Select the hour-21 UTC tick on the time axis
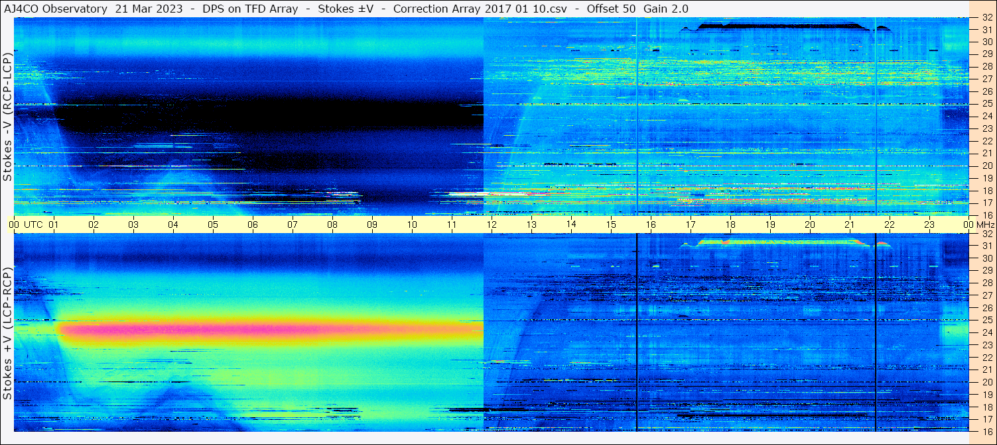This screenshot has width=997, height=445. [x=850, y=224]
